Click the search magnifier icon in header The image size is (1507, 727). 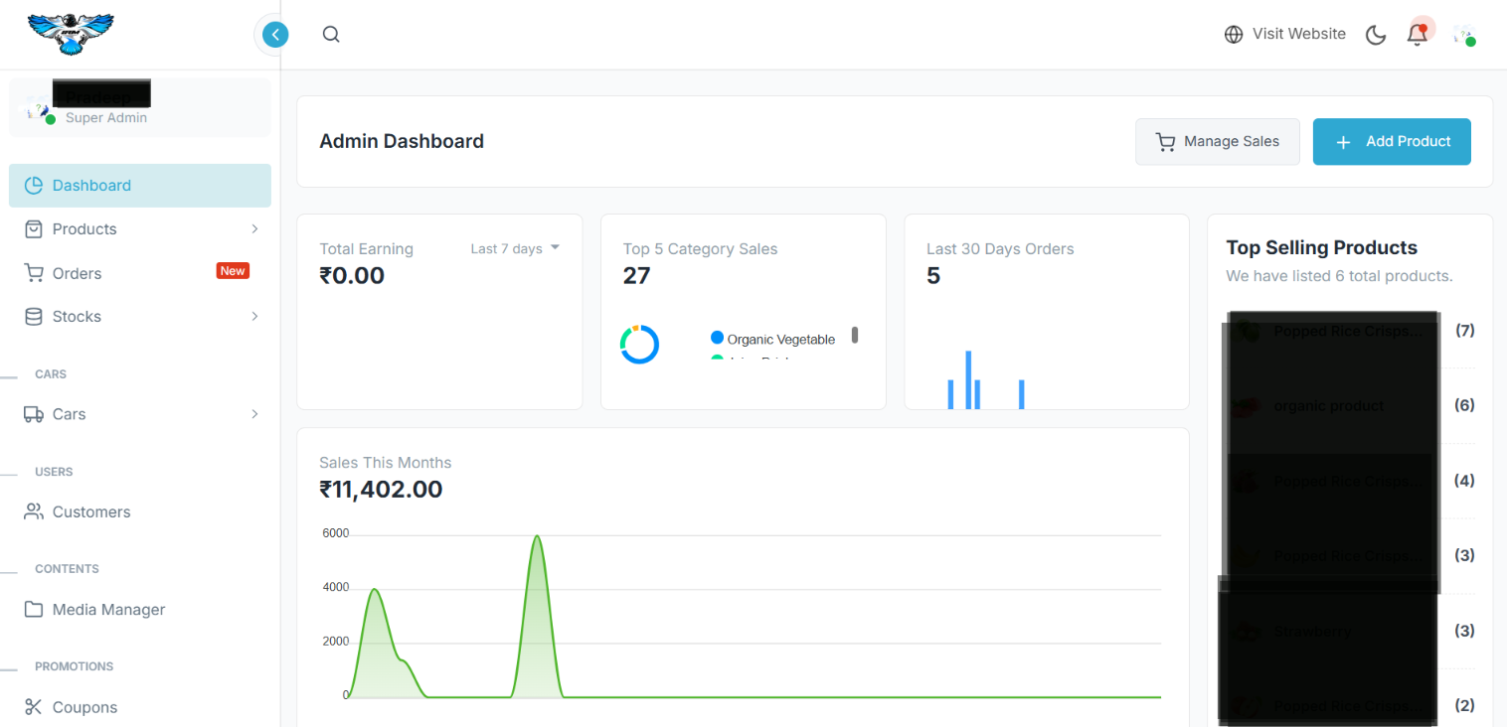[x=331, y=35]
